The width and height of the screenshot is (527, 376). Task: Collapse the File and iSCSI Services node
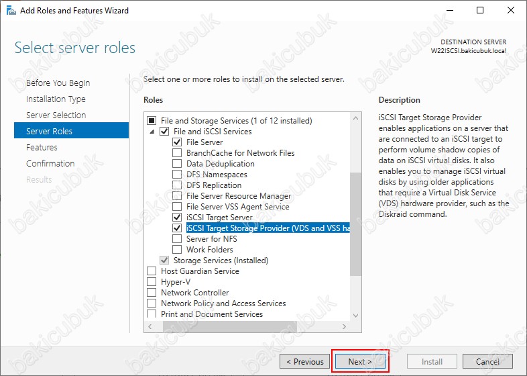[152, 132]
